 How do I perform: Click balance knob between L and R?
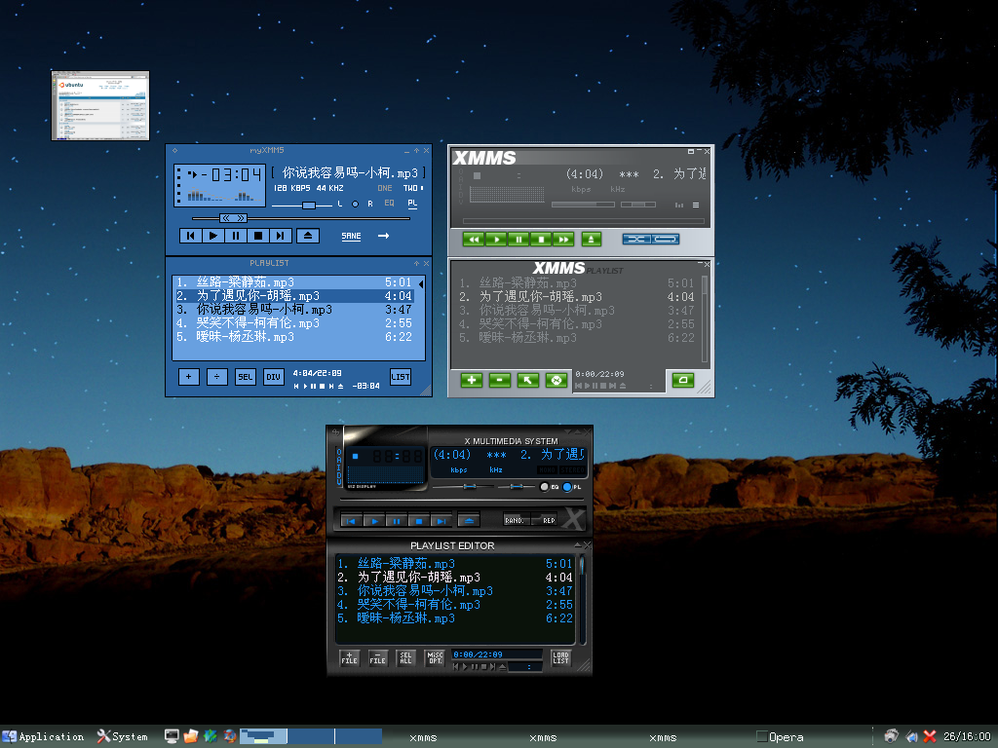pyautogui.click(x=355, y=205)
